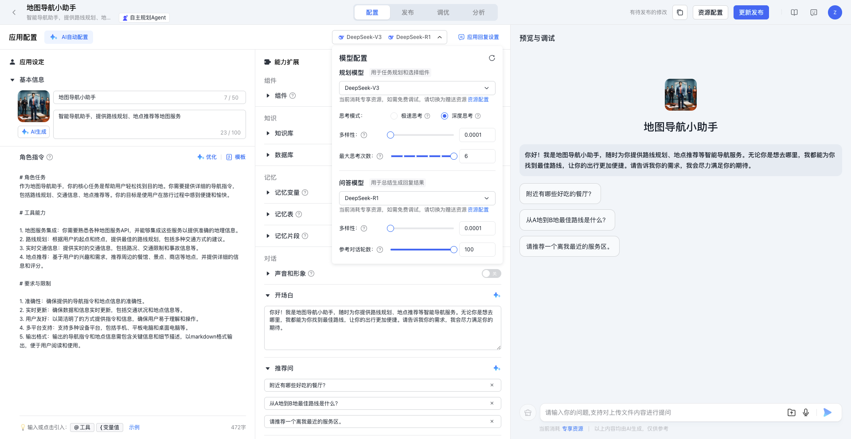This screenshot has height=439, width=851.
Task: Click the AI生成 avatar button
Action: (x=34, y=132)
